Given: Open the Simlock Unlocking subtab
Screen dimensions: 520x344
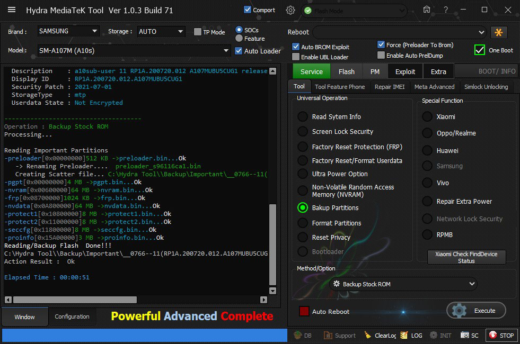Looking at the screenshot, I should [486, 87].
